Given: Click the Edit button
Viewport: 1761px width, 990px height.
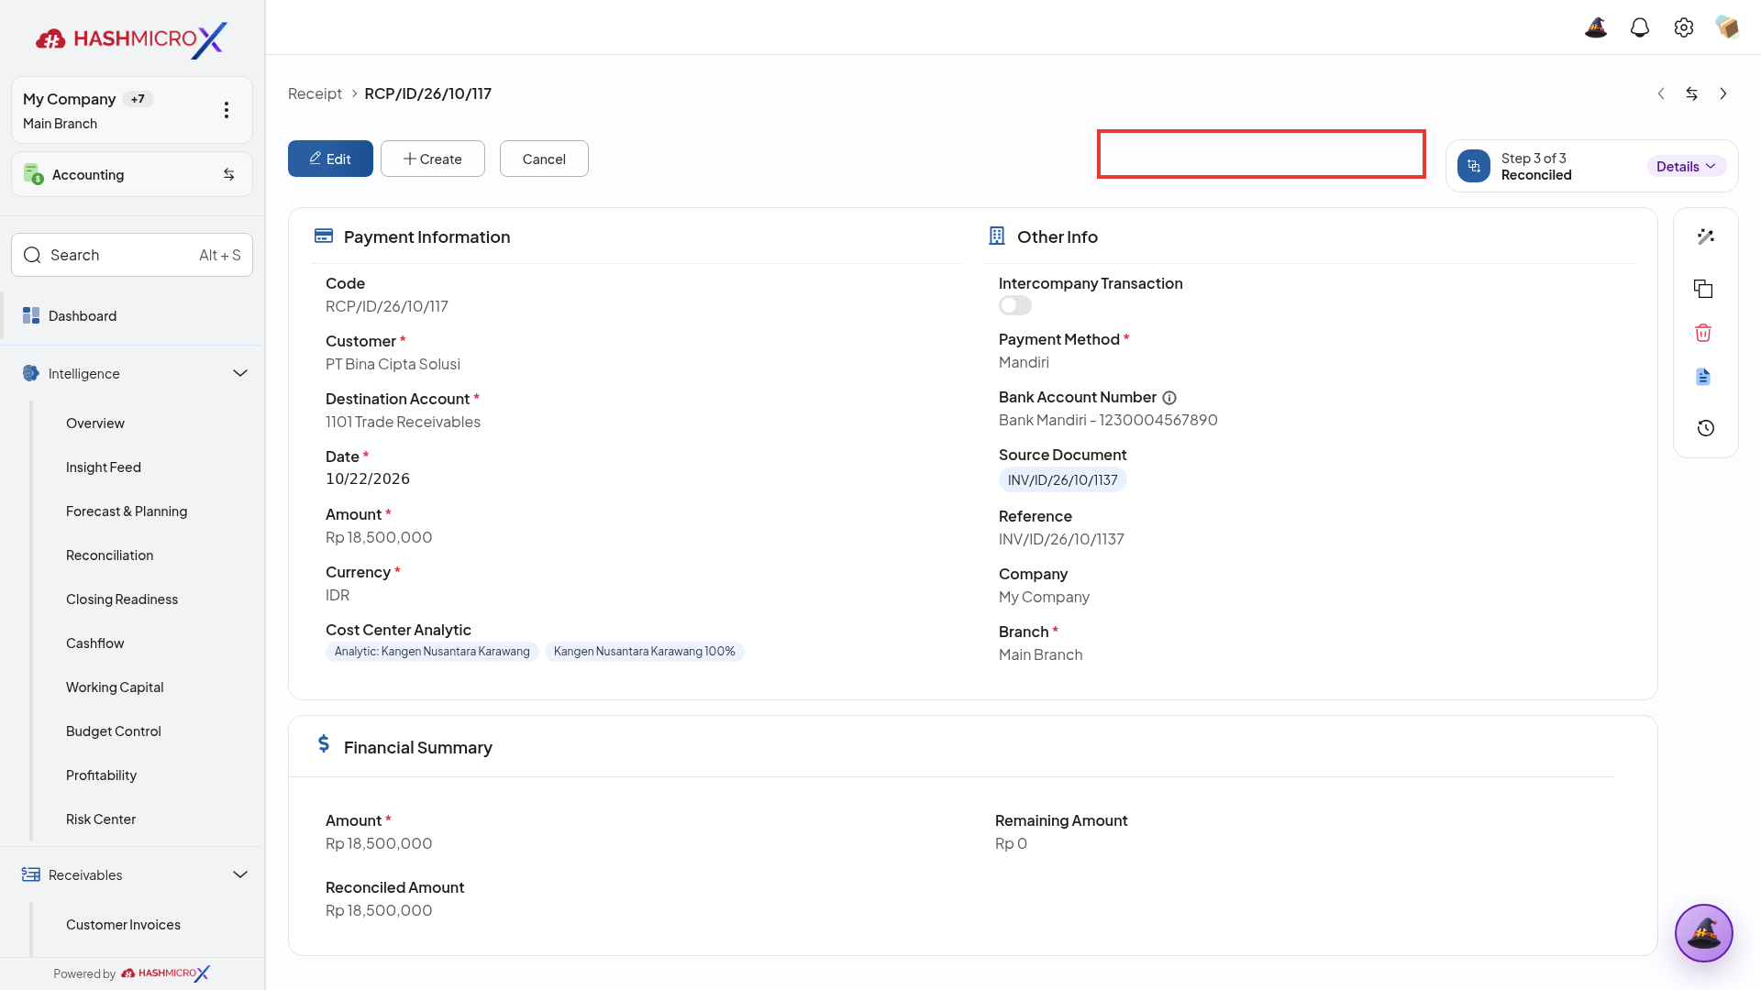Looking at the screenshot, I should click(330, 159).
